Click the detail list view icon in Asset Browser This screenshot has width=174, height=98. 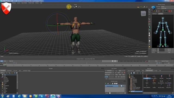134,73
